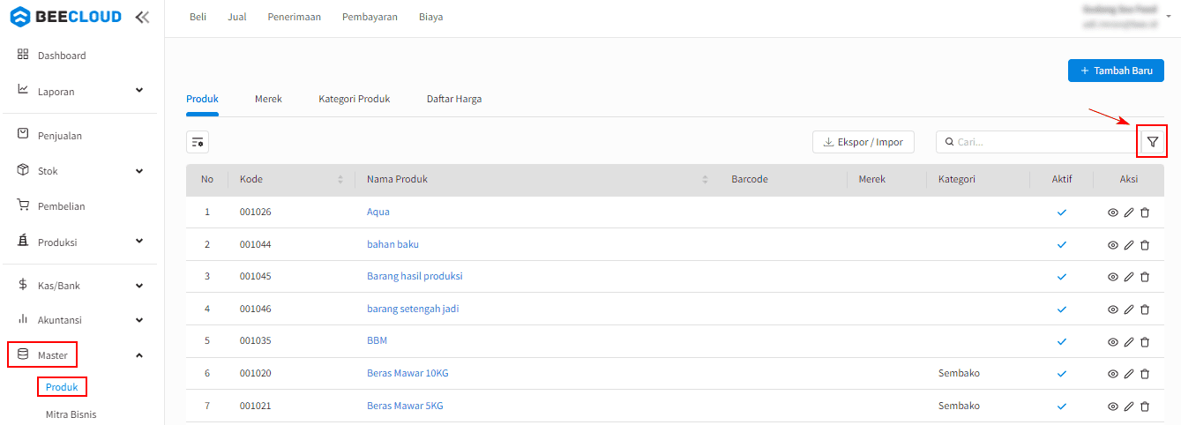Delete barang setengah jadi trash icon
This screenshot has width=1181, height=425.
point(1145,309)
